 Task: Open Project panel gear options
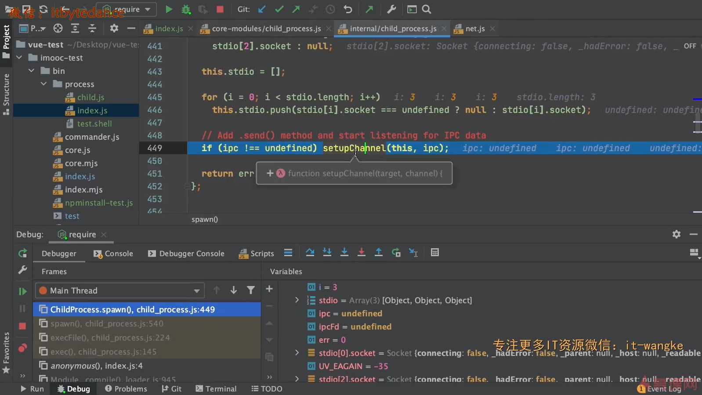pyautogui.click(x=114, y=29)
